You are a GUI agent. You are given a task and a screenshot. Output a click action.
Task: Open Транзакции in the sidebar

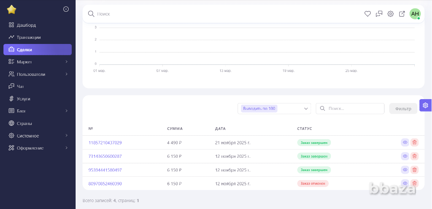pos(29,37)
